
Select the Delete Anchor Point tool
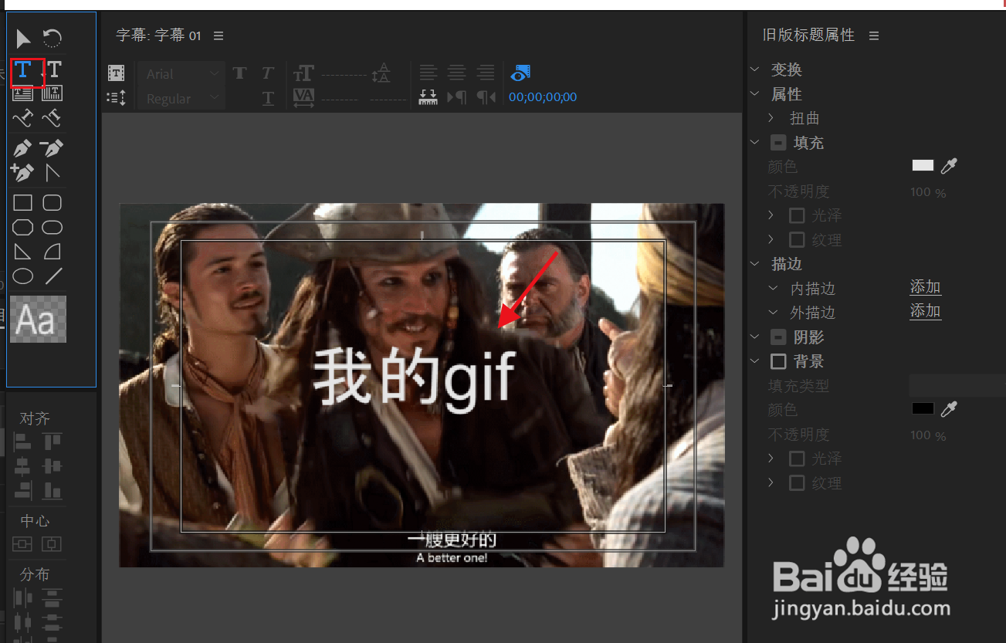(52, 147)
